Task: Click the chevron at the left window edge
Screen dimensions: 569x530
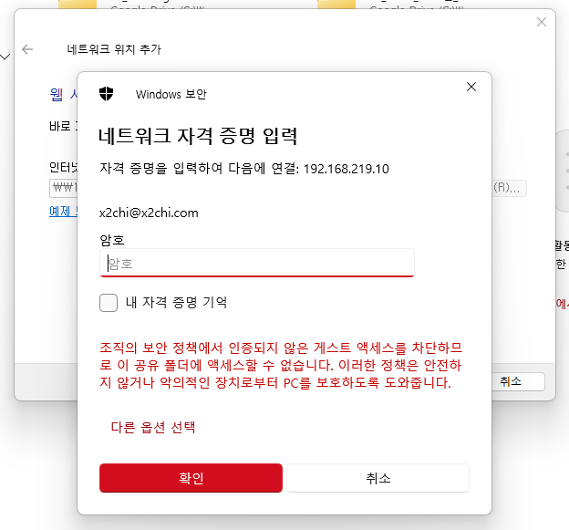Action: tap(5, 57)
